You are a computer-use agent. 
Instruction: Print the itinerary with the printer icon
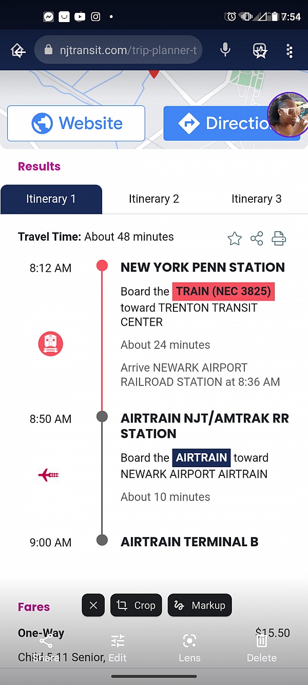click(279, 238)
